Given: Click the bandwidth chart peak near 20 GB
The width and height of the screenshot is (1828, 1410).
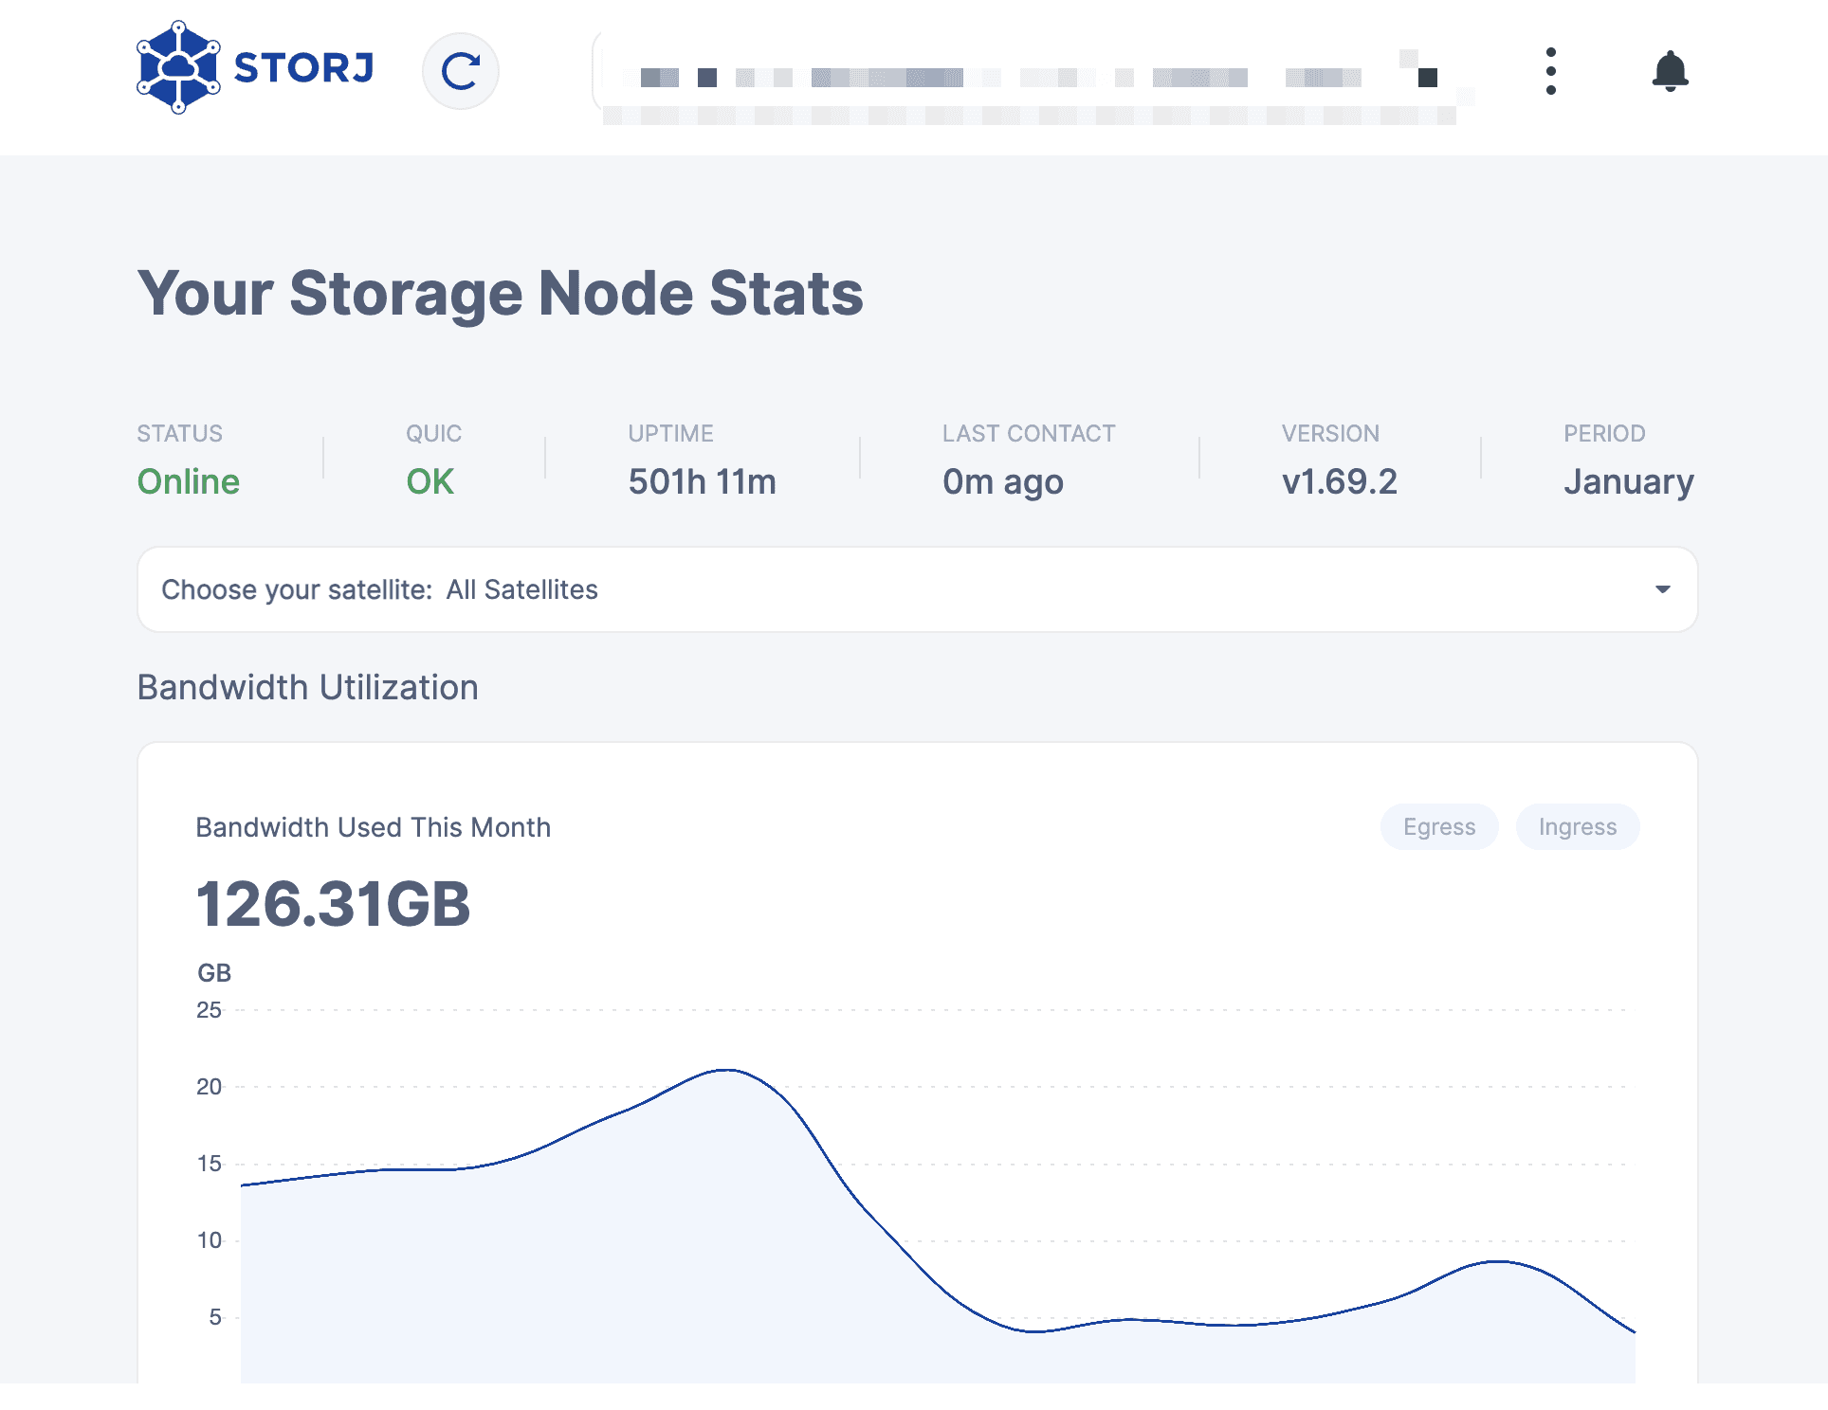Looking at the screenshot, I should pyautogui.click(x=726, y=1071).
